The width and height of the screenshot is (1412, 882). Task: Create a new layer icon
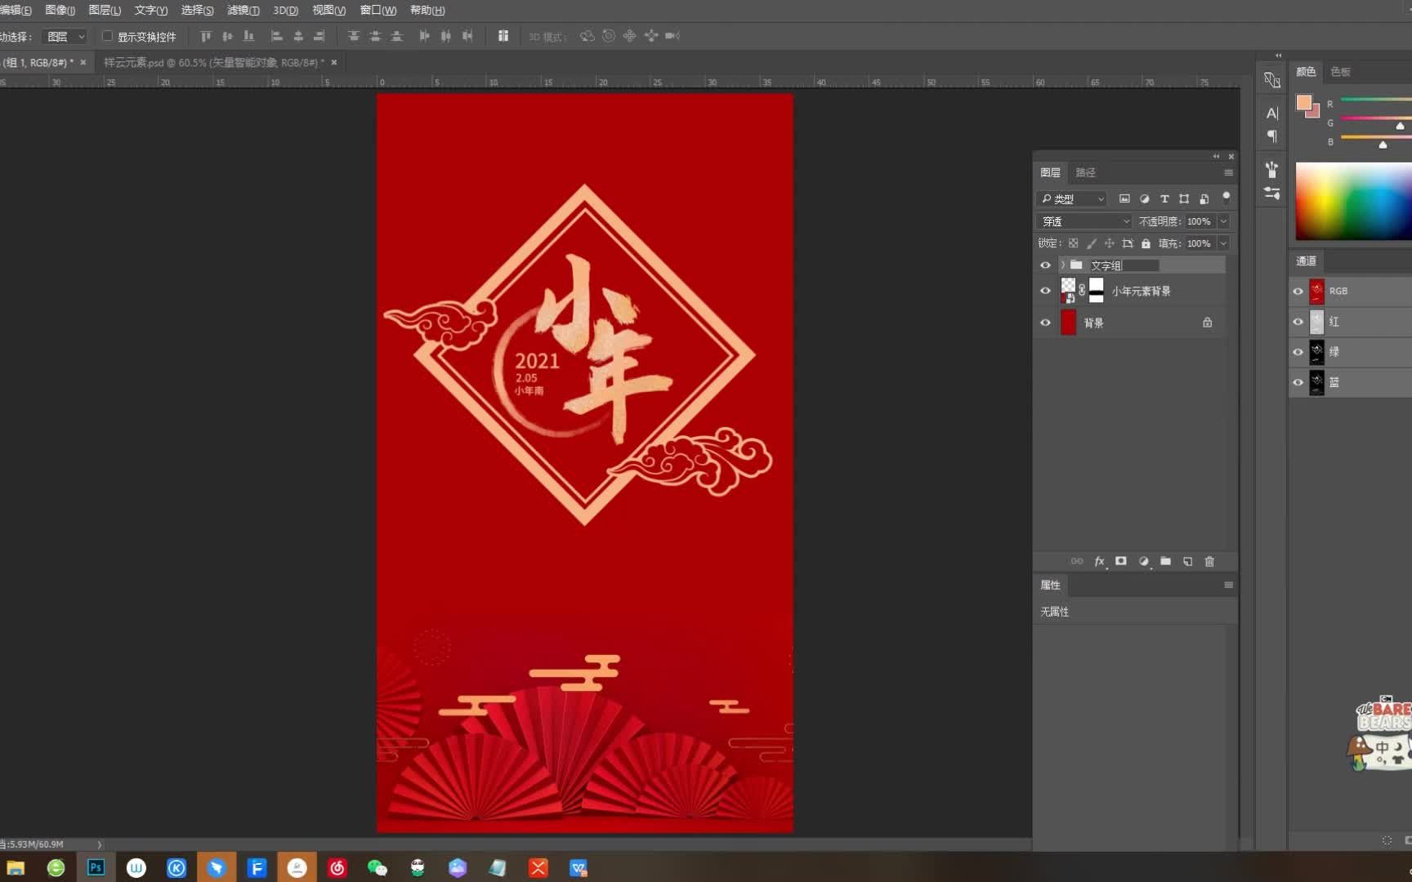pyautogui.click(x=1188, y=561)
